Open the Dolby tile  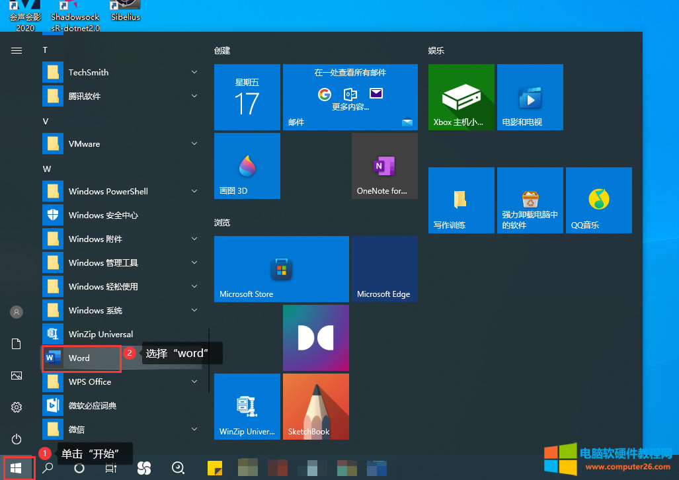pos(315,338)
